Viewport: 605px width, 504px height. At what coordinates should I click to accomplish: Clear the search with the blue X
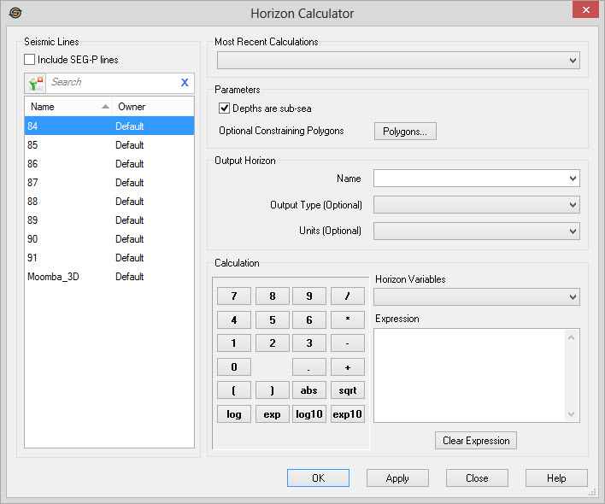click(185, 82)
